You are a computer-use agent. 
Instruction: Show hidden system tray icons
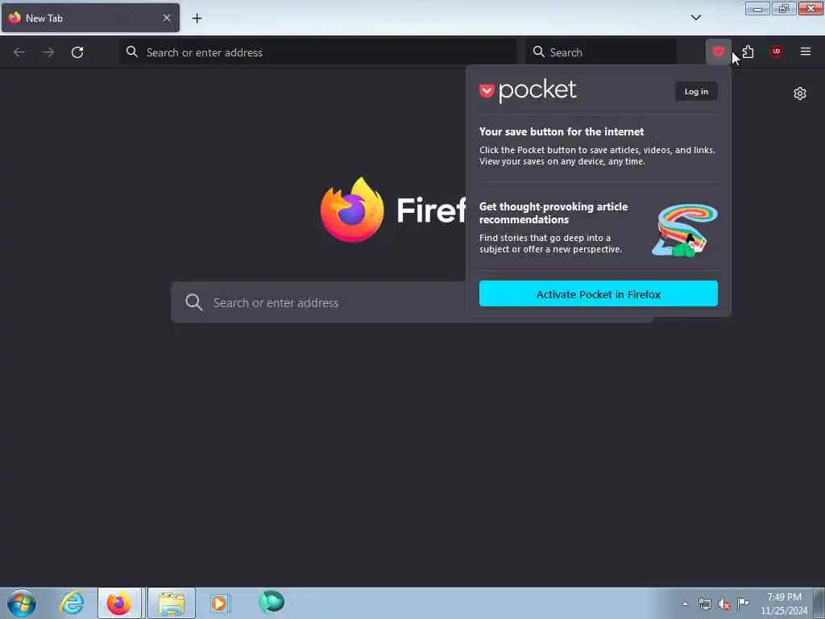(x=685, y=604)
